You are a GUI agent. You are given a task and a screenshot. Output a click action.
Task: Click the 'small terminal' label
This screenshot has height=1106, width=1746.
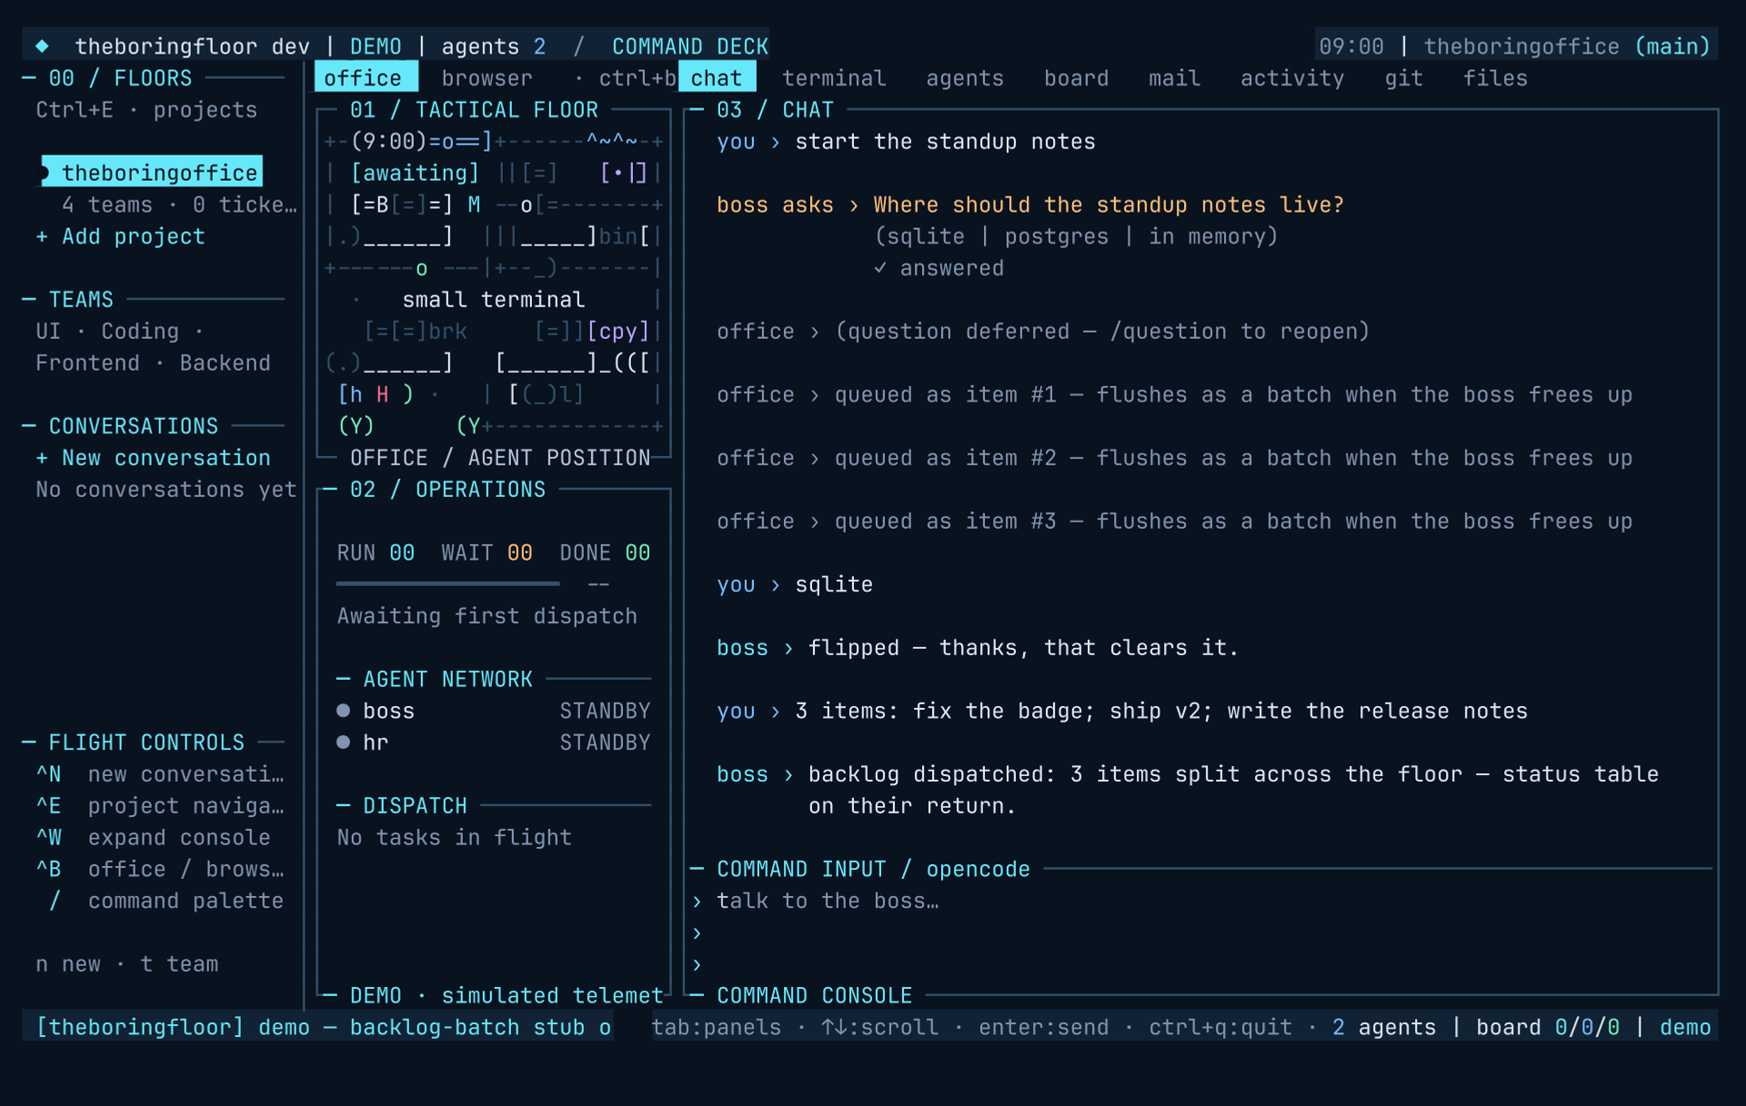pyautogui.click(x=494, y=300)
